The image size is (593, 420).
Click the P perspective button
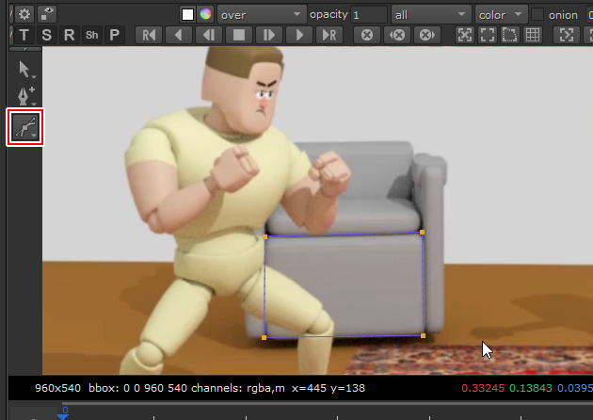(x=115, y=35)
